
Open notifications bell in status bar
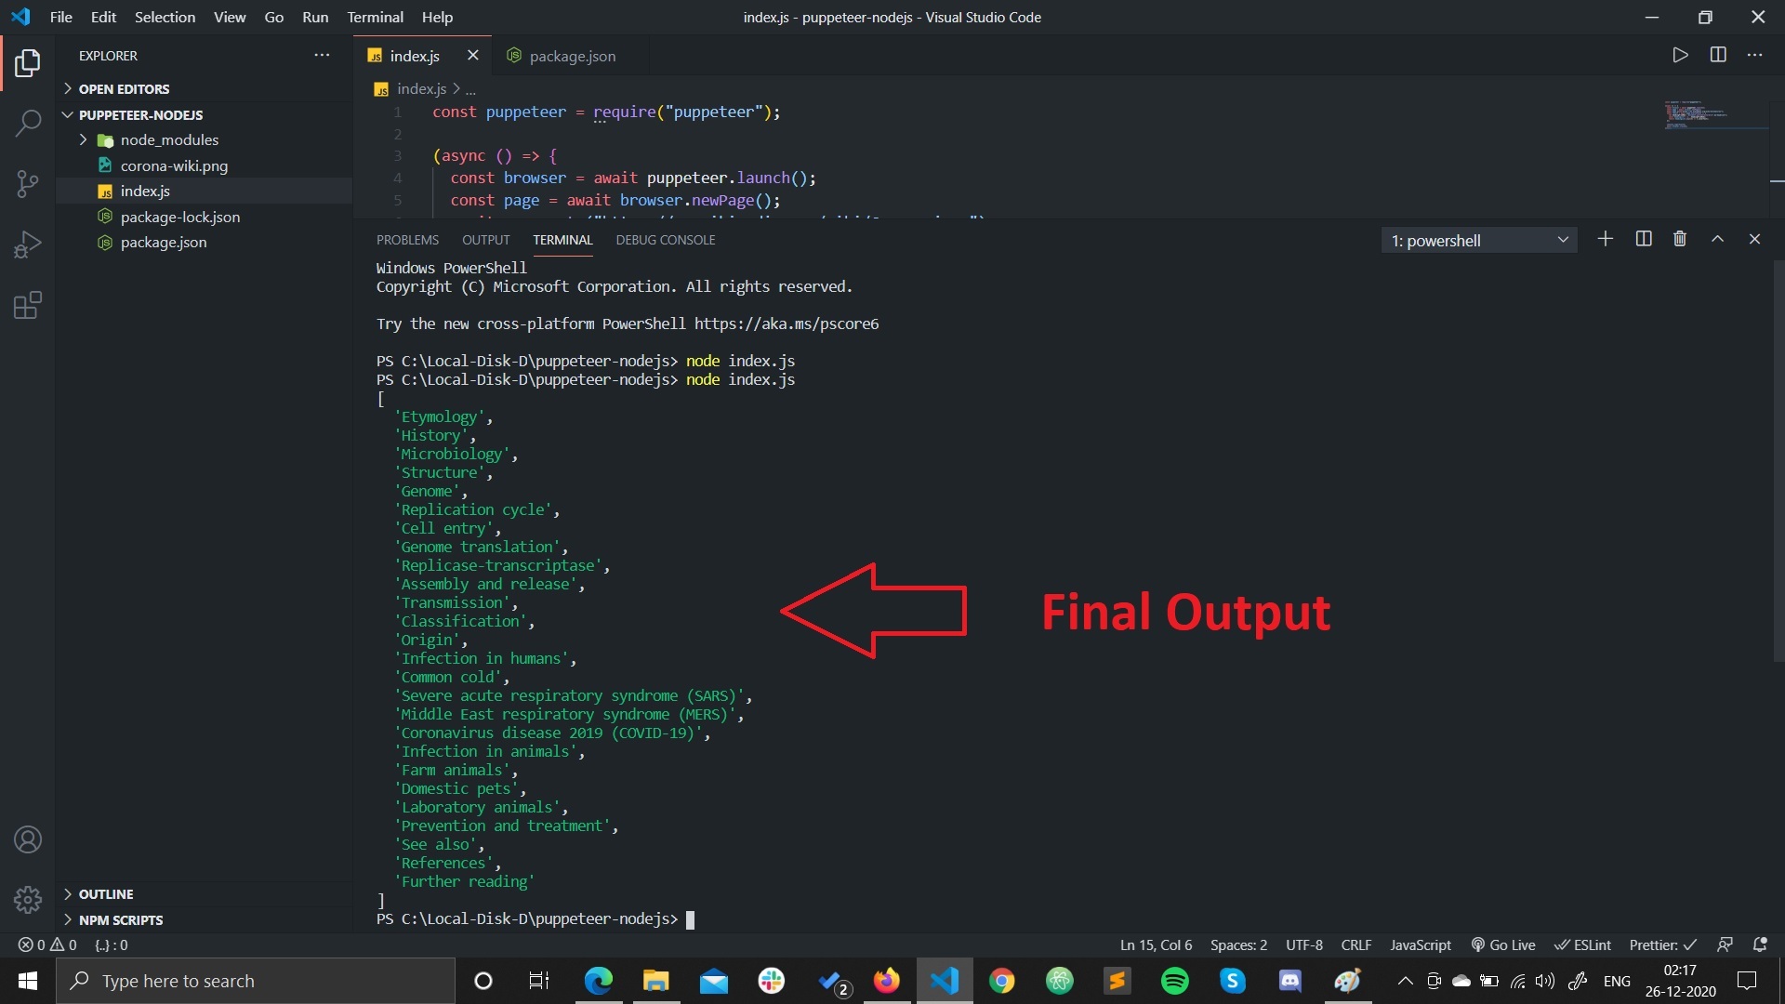(x=1760, y=945)
